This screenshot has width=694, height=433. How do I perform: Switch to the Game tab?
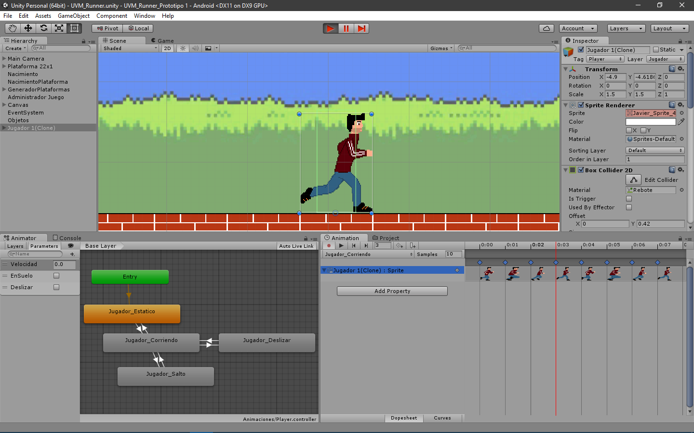pos(162,41)
